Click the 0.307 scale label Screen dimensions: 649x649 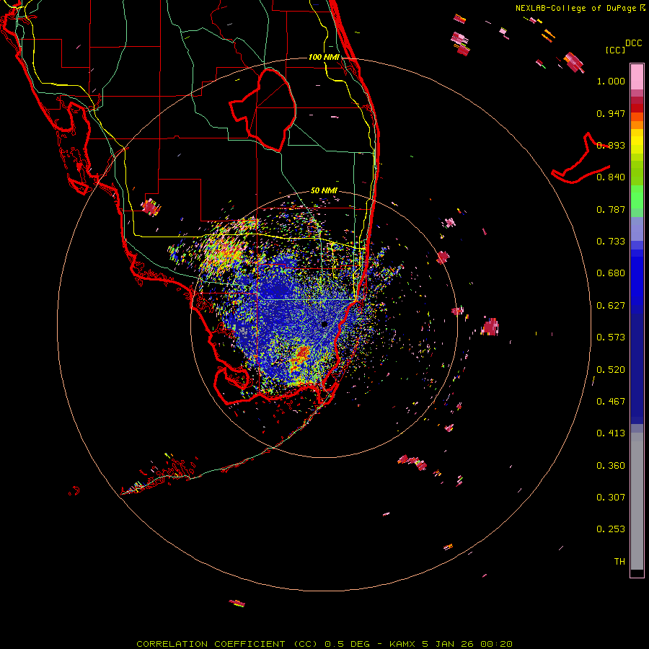tap(611, 498)
